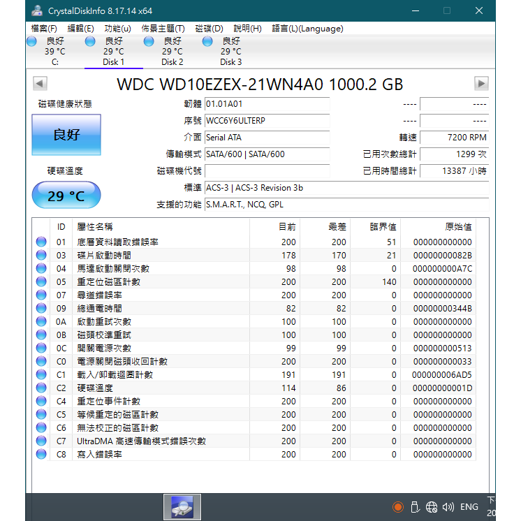Image resolution: width=521 pixels, height=521 pixels.
Task: Open the 語言(L)(Language) menu
Action: tap(307, 29)
